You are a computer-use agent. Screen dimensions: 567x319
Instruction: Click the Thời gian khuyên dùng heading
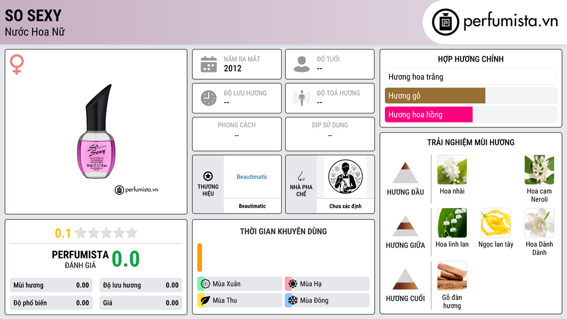[x=283, y=231]
